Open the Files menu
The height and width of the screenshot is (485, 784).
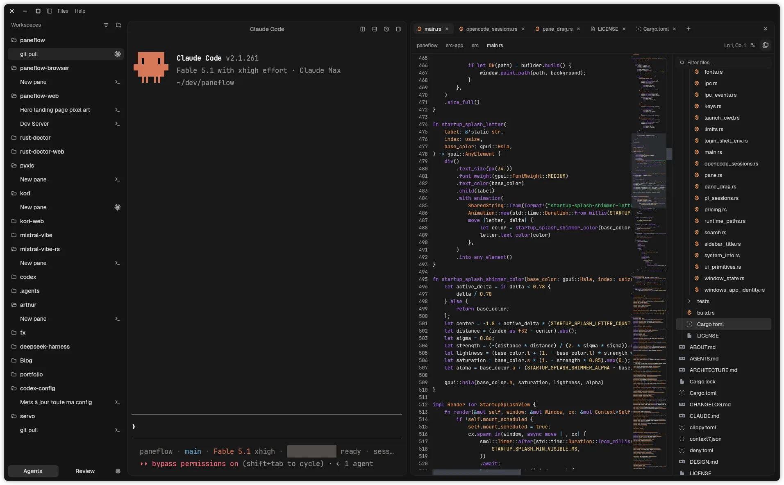(63, 11)
